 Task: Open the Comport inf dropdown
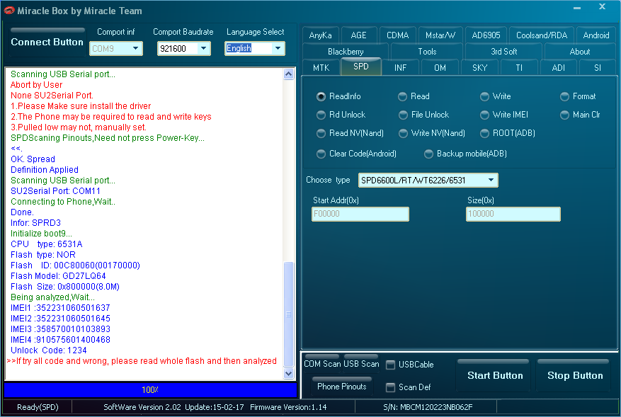(x=135, y=48)
